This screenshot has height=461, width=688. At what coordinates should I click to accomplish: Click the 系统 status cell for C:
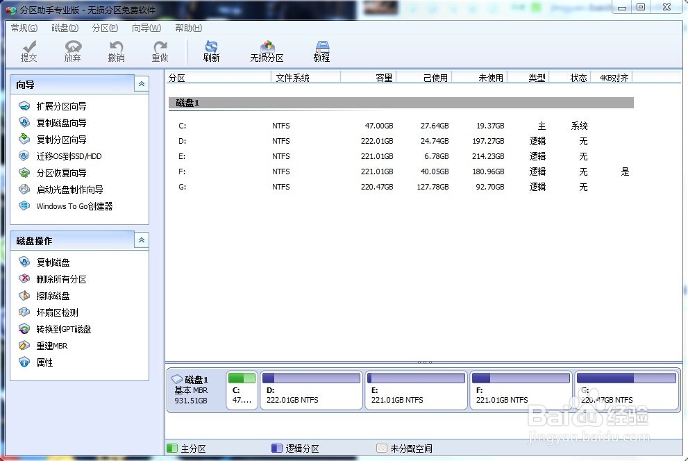579,126
